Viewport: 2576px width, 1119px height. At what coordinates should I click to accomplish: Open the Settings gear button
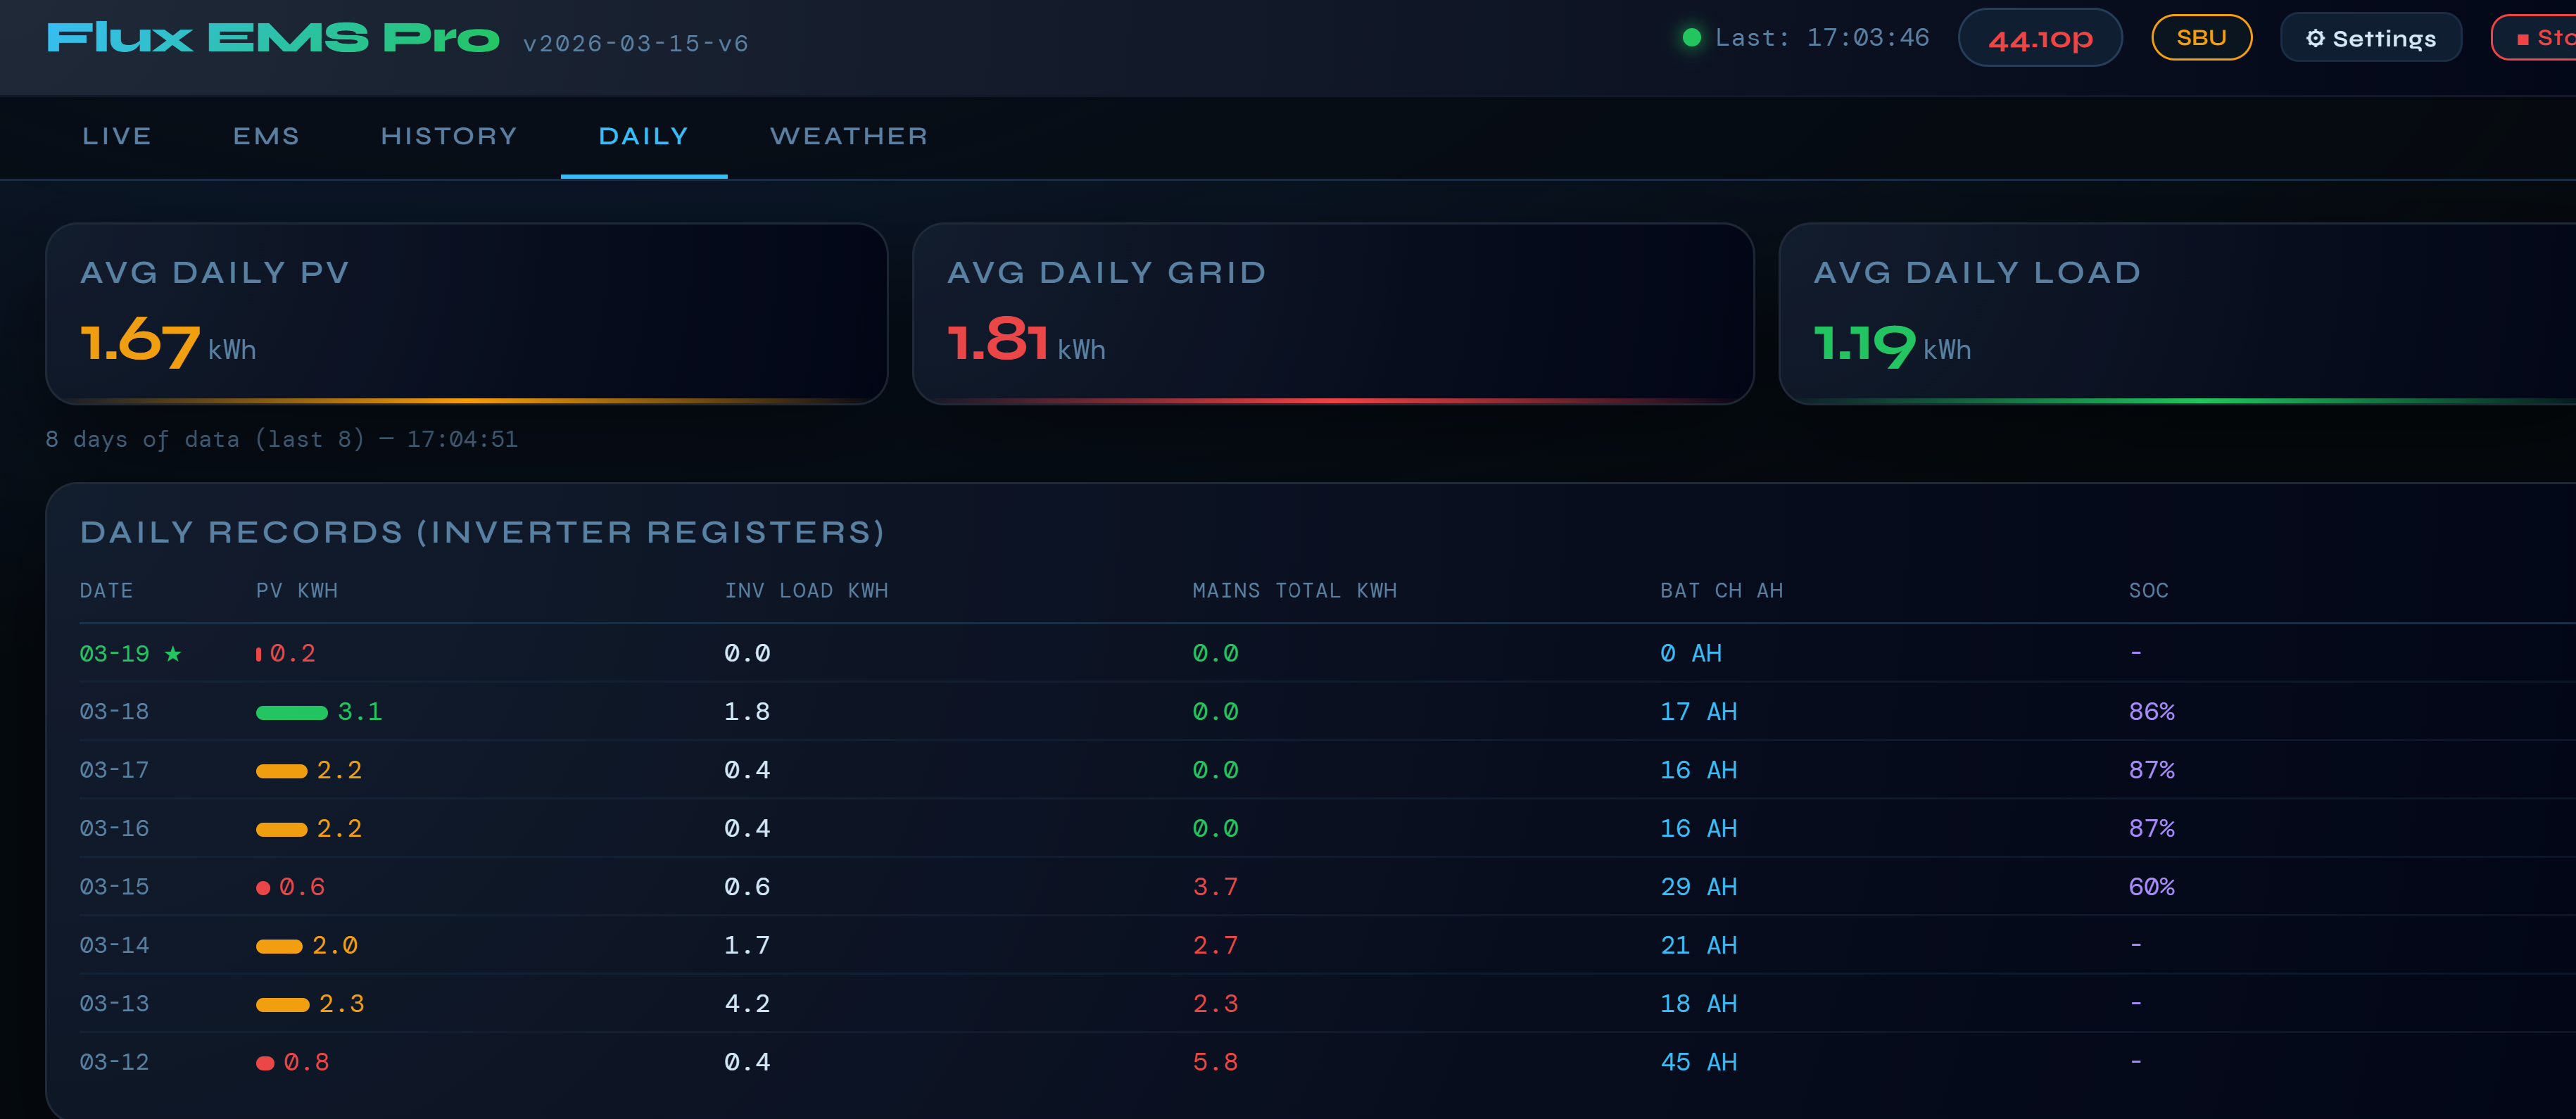click(2370, 38)
